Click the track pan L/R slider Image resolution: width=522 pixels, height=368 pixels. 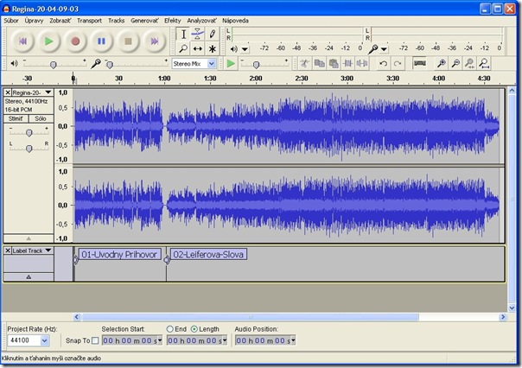pos(29,148)
